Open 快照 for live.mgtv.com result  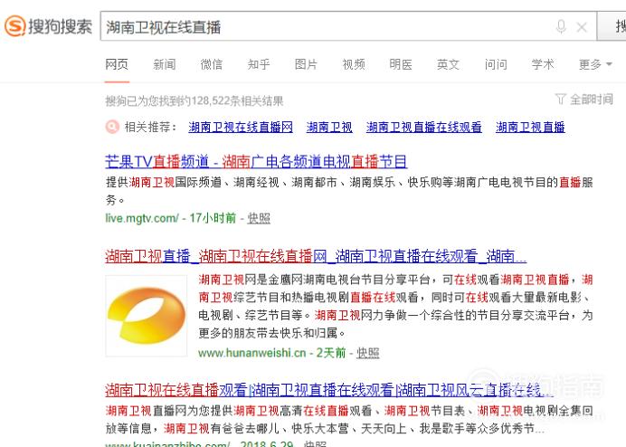(259, 218)
